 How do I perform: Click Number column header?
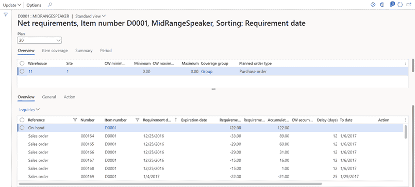click(88, 120)
